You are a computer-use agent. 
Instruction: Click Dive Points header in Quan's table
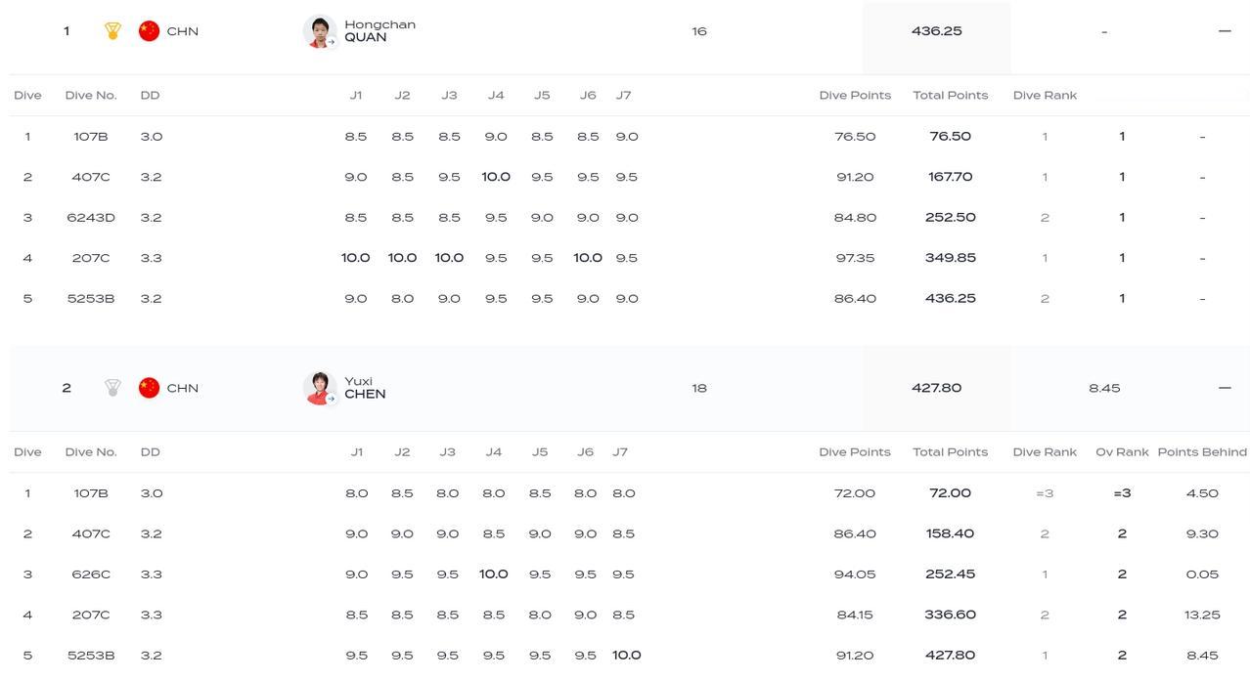coord(855,96)
